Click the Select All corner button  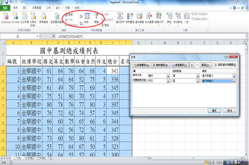[3, 43]
